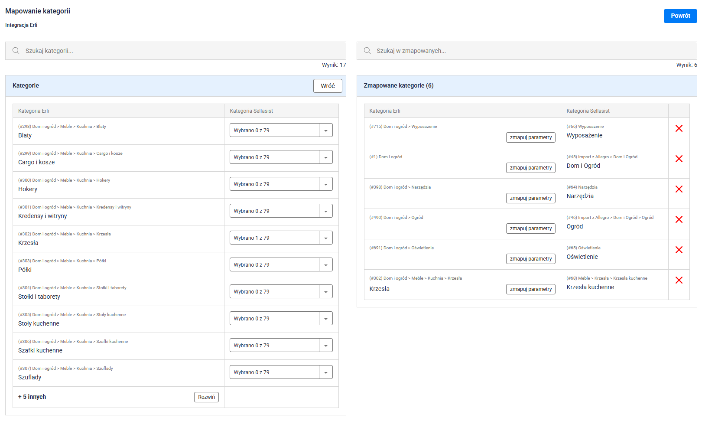The height and width of the screenshot is (421, 702).
Task: Click the blue Powrót button
Action: click(x=680, y=16)
